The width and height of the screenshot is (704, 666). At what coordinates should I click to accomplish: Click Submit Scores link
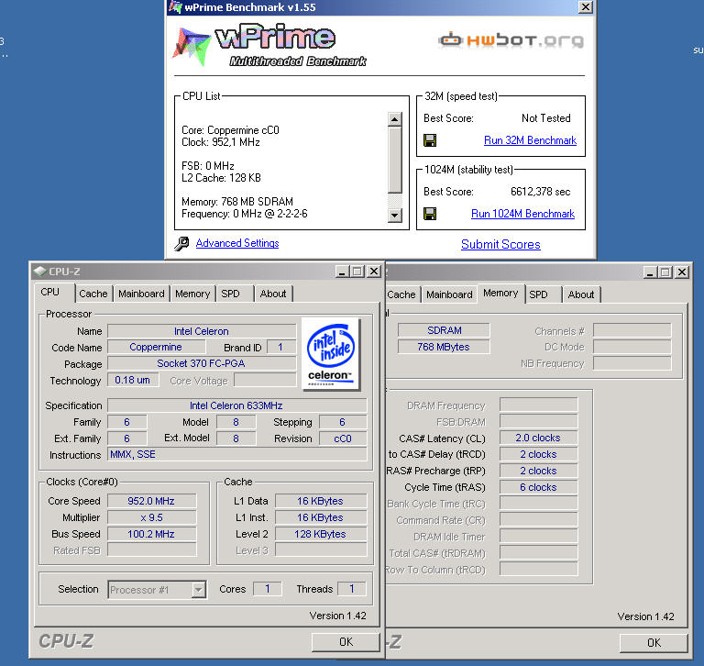point(500,244)
